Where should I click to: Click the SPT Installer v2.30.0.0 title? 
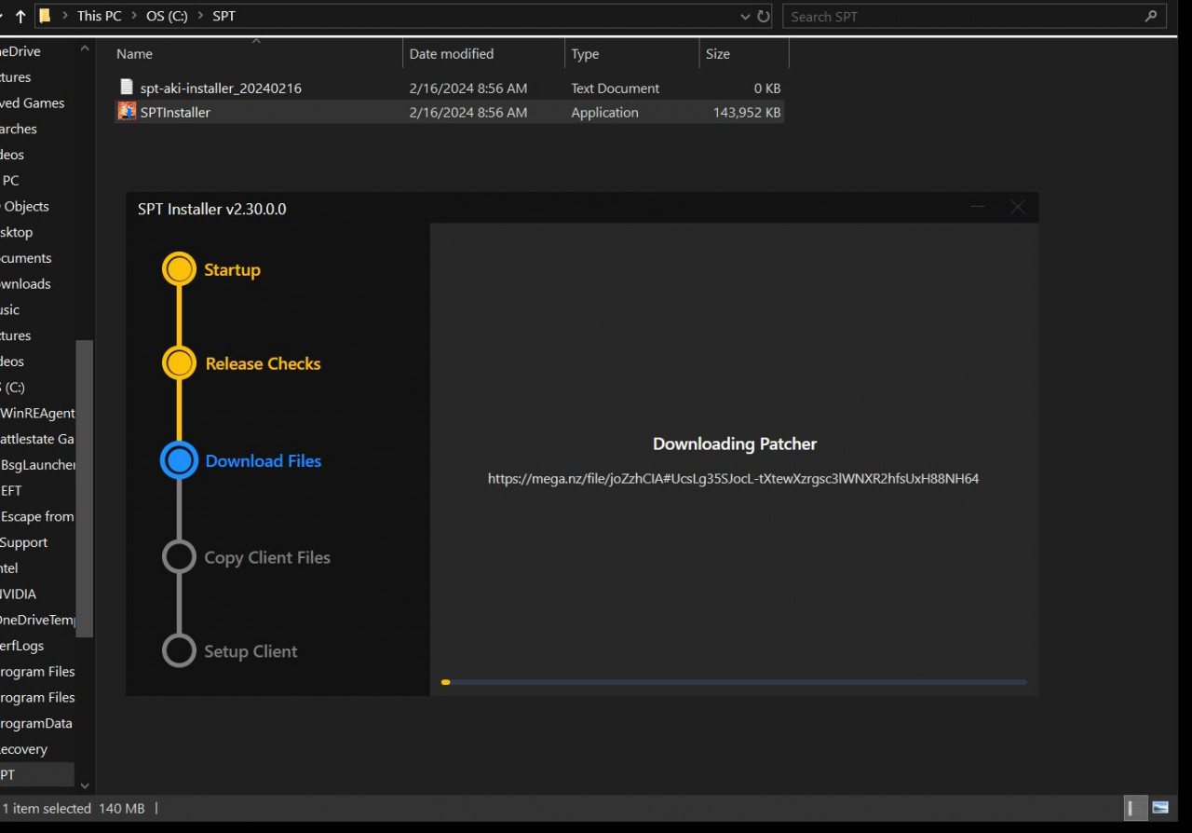212,209
